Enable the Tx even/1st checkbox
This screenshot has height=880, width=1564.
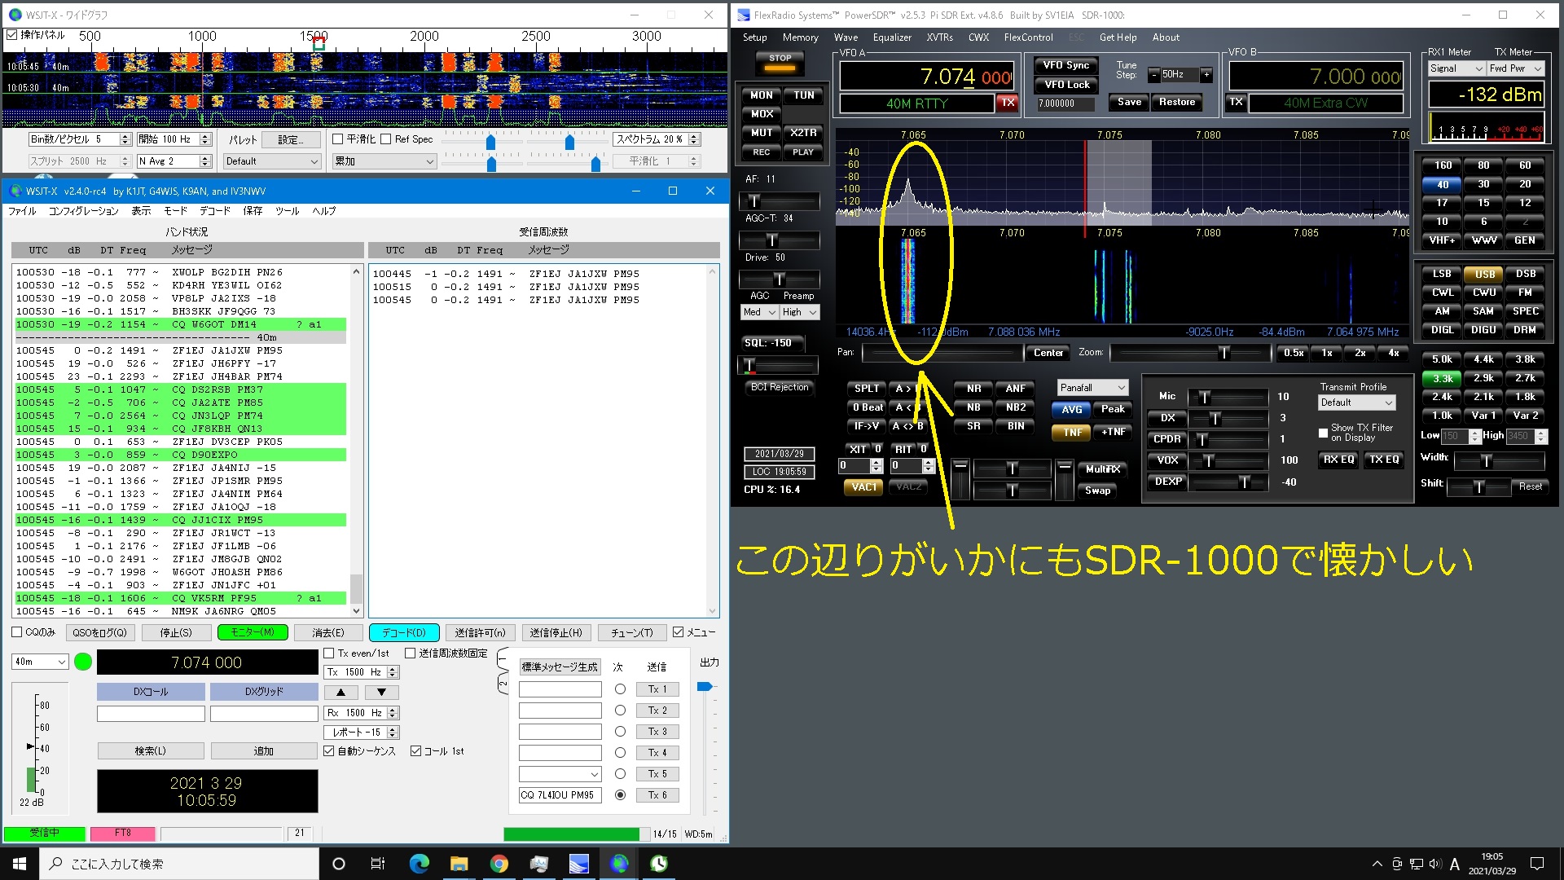329,653
